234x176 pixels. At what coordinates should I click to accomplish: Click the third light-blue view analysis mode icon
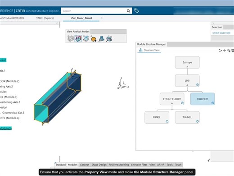86,39
